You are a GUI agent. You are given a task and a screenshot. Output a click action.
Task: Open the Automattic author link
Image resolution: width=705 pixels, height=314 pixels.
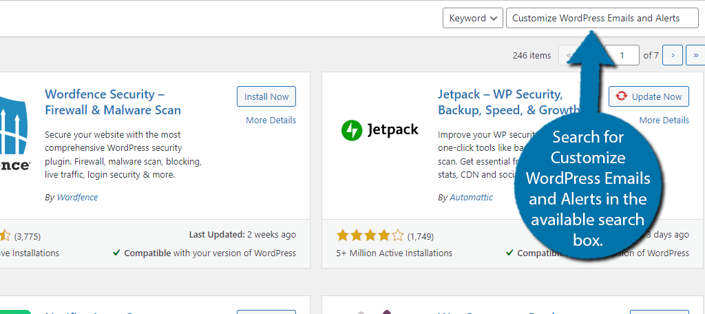(471, 198)
